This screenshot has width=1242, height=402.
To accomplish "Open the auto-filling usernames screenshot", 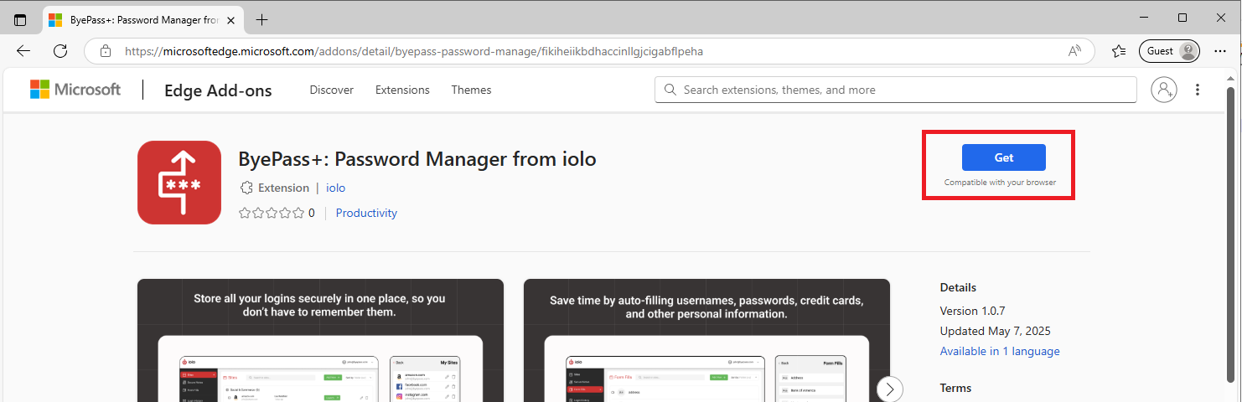I will [706, 340].
